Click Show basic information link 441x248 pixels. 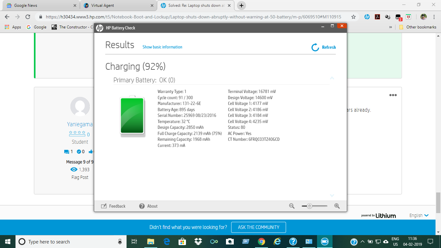click(x=162, y=47)
